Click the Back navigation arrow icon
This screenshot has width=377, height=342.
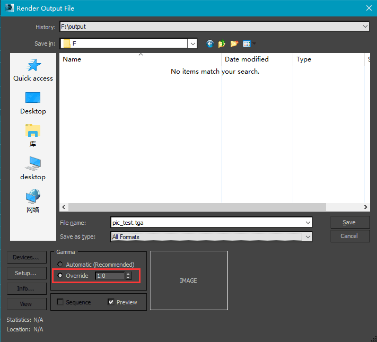(210, 43)
